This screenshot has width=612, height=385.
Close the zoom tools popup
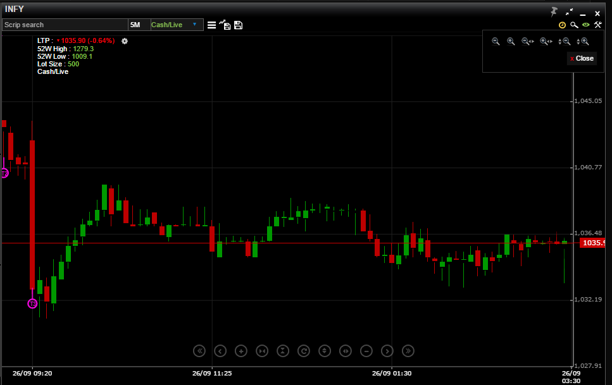[582, 59]
